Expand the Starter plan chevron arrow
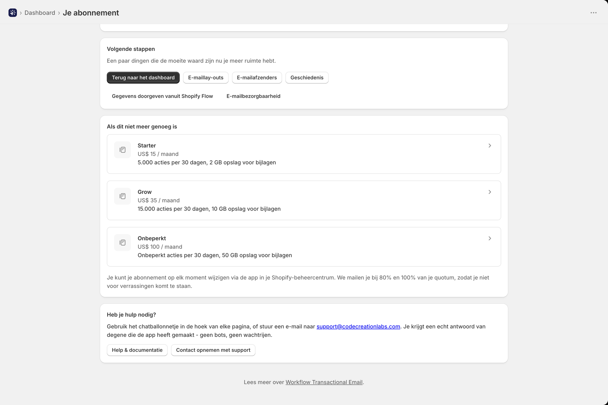 [x=490, y=146]
